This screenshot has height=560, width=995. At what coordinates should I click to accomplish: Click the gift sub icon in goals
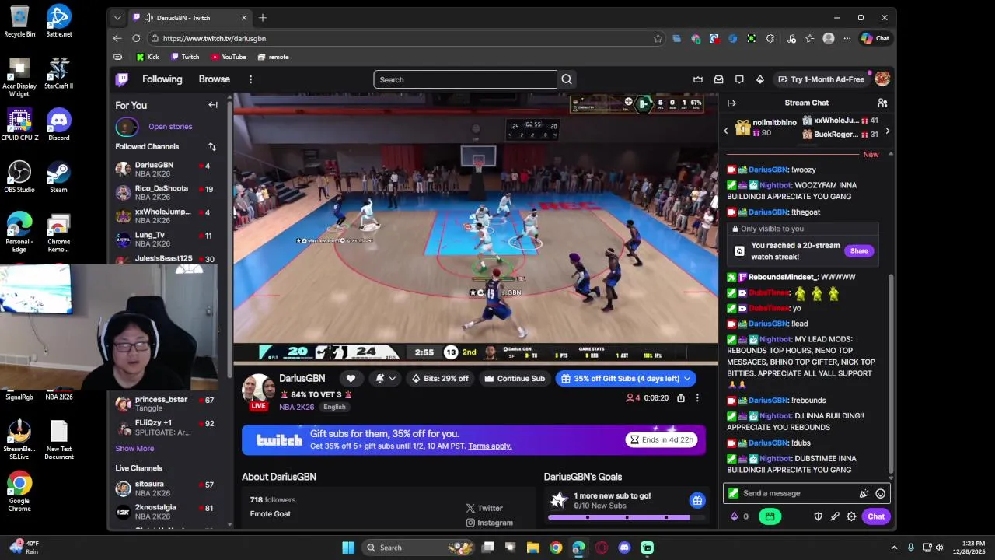click(697, 500)
